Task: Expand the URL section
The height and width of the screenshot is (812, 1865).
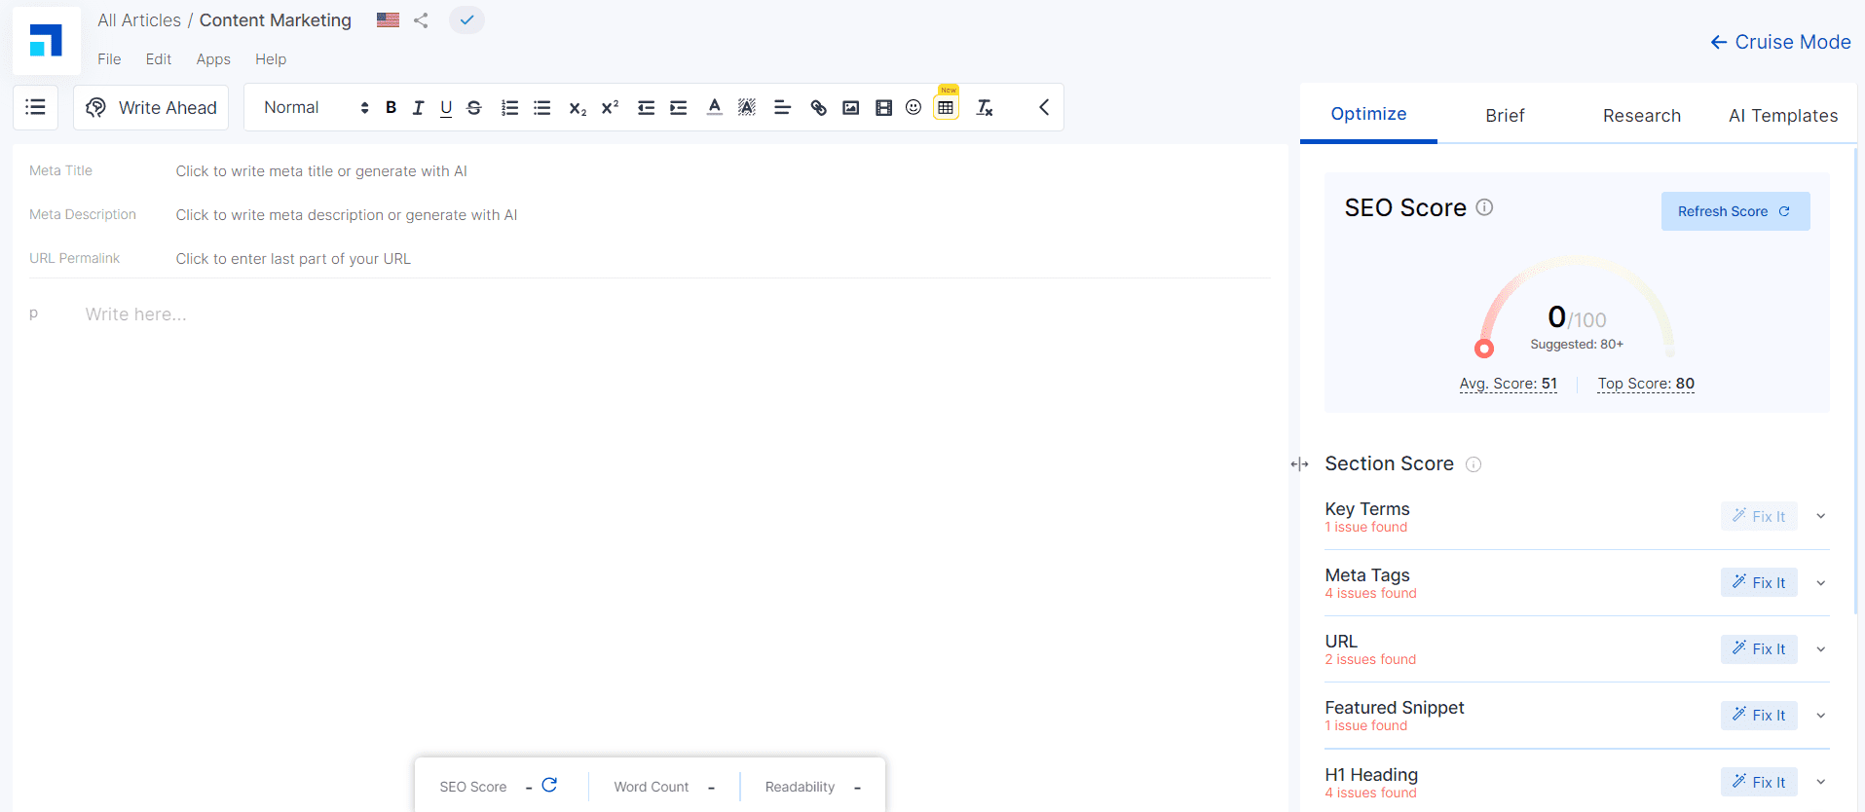Action: click(x=1820, y=649)
